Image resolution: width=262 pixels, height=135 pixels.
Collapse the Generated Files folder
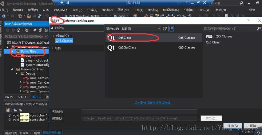pos(12,69)
